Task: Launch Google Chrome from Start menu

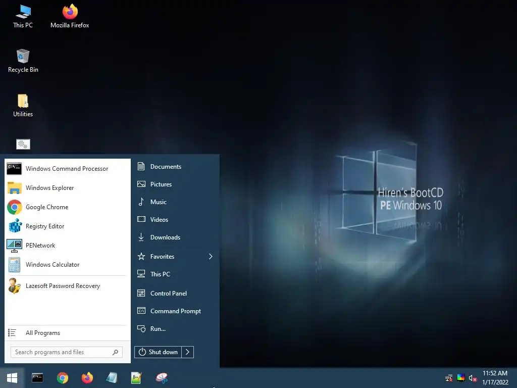Action: (67, 207)
